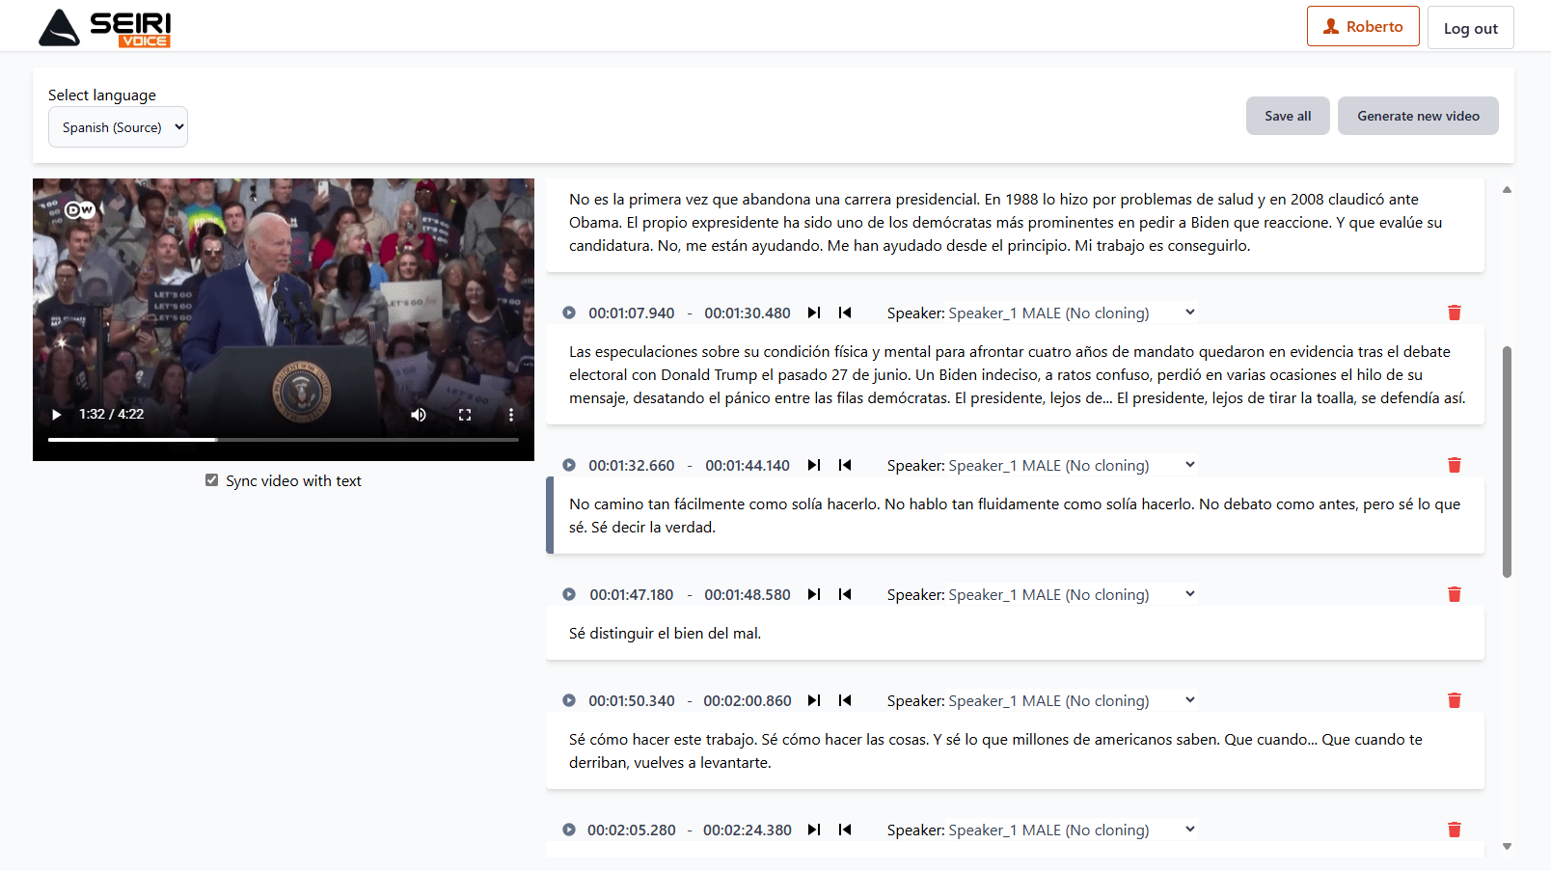Click the Save all button
The width and height of the screenshot is (1551, 871).
pyautogui.click(x=1287, y=116)
